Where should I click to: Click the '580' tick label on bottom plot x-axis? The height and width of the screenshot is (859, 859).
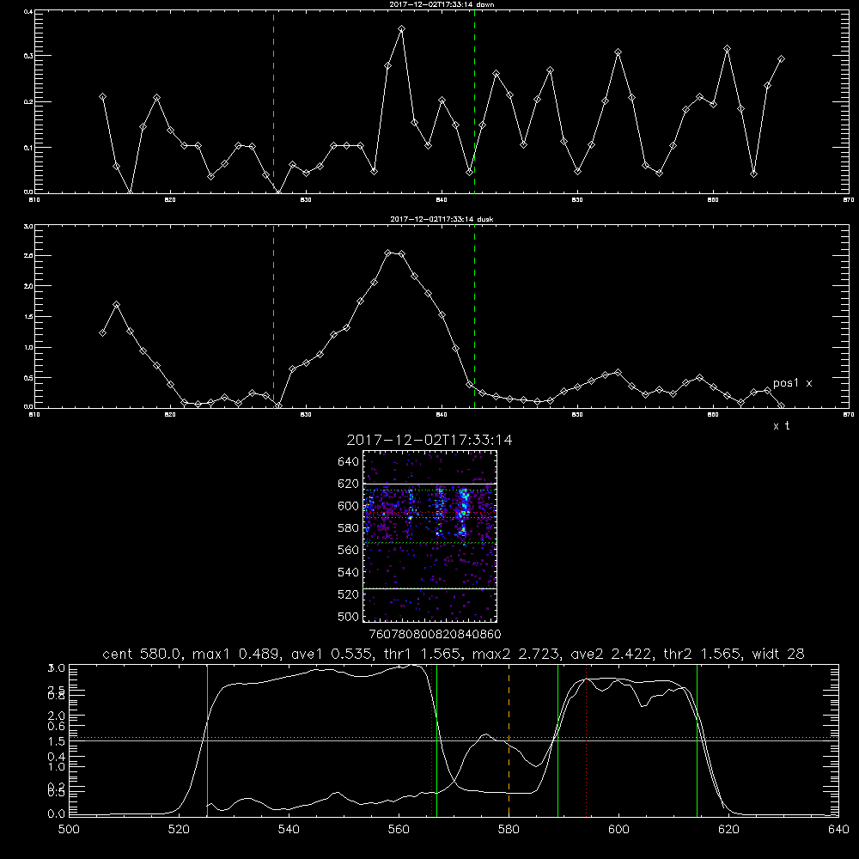509,830
